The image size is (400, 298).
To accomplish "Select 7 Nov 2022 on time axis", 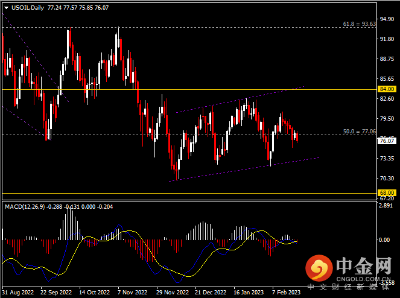I will [133, 291].
